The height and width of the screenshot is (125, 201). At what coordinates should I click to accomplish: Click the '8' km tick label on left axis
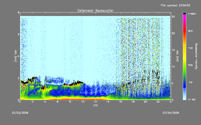(x=19, y=12)
